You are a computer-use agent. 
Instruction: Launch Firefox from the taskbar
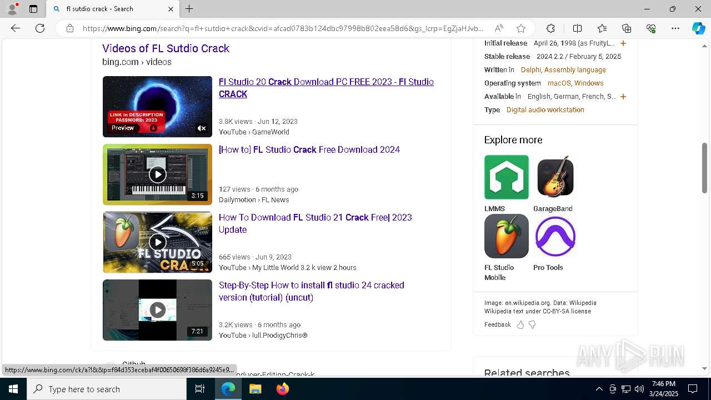coord(282,389)
